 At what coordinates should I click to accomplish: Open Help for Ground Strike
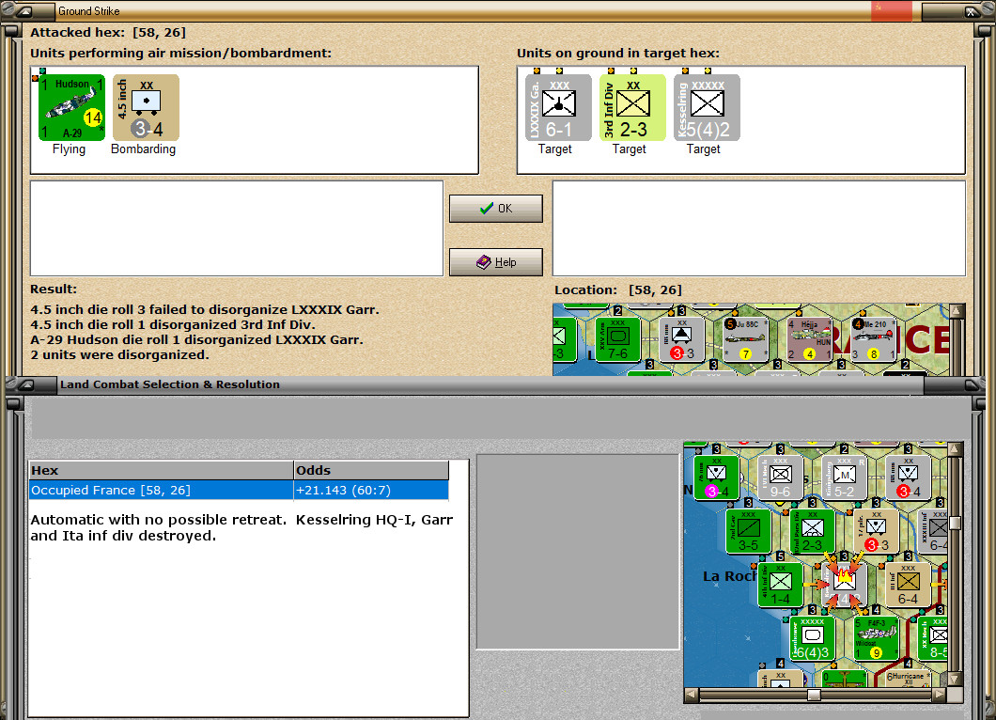[x=496, y=262]
